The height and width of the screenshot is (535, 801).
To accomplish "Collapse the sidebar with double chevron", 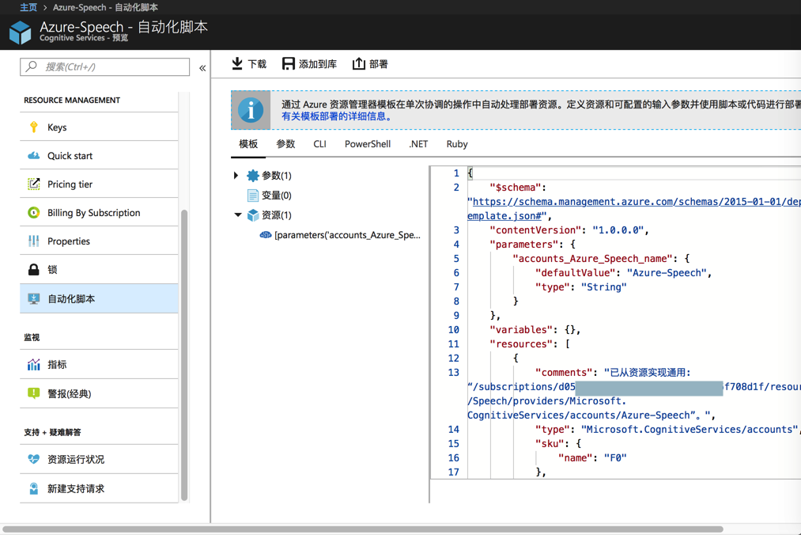I will [x=202, y=68].
